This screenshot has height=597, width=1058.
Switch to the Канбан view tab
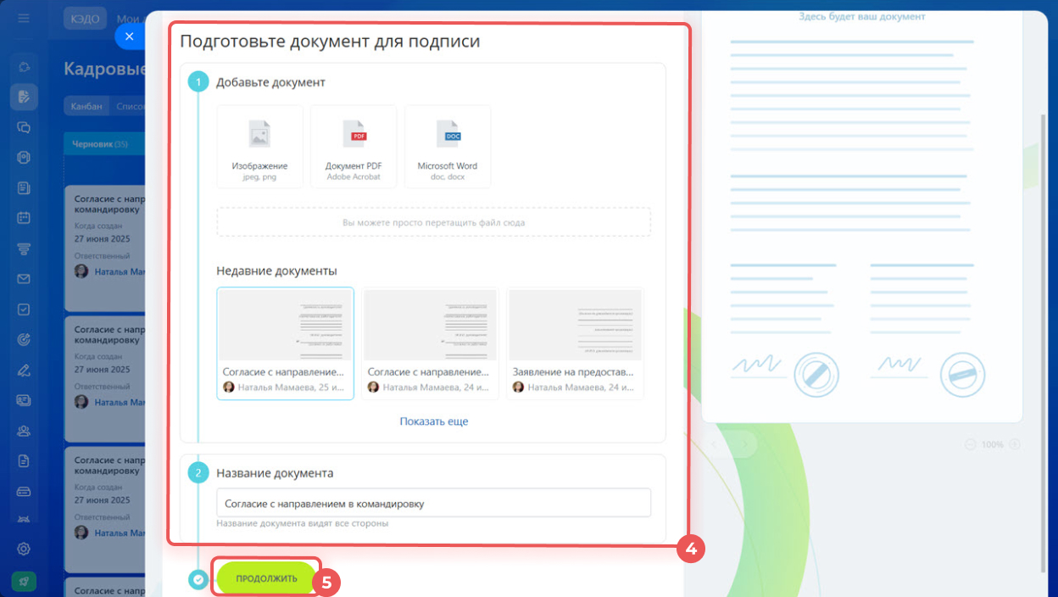(x=86, y=106)
